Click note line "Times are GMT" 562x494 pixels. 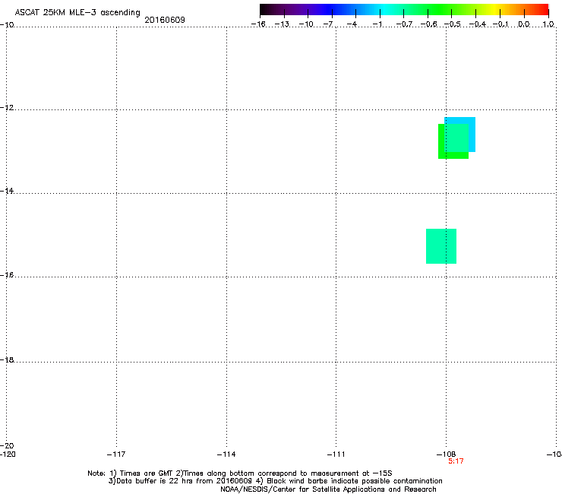point(147,473)
